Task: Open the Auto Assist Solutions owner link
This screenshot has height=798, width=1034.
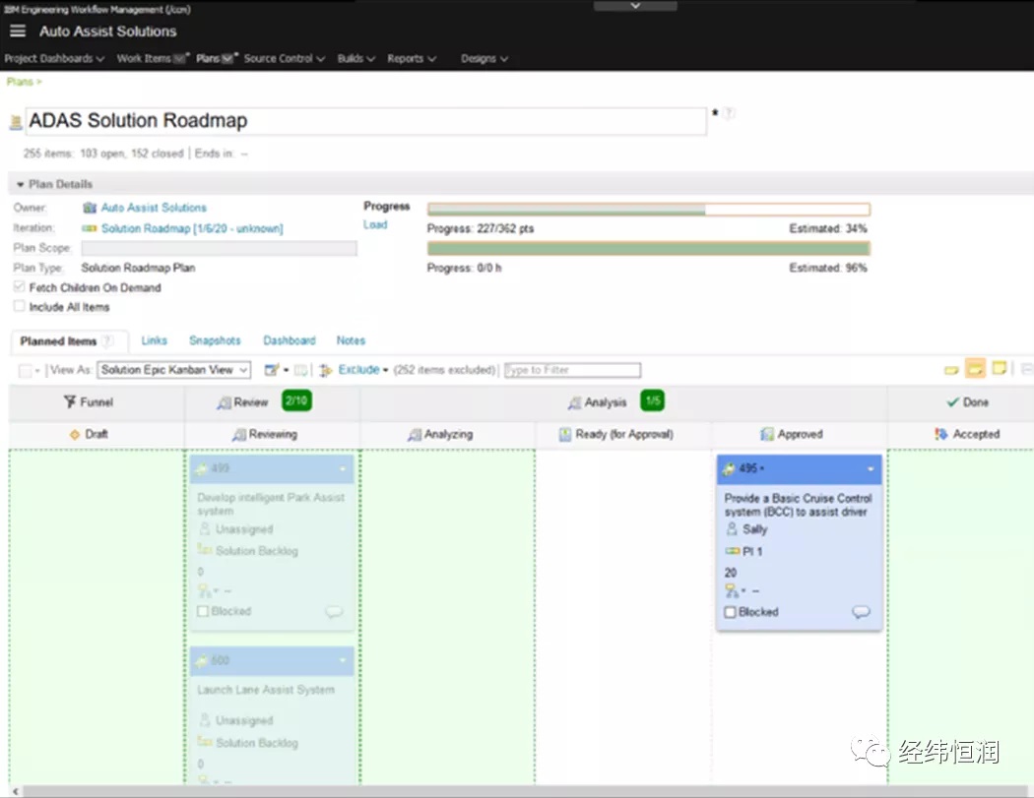Action: point(154,208)
